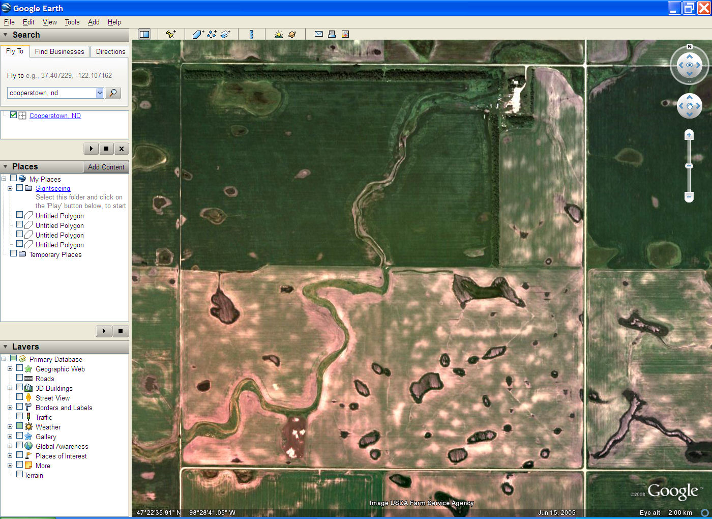Switch to Sky view with the planet icon
The height and width of the screenshot is (519, 712).
point(292,34)
